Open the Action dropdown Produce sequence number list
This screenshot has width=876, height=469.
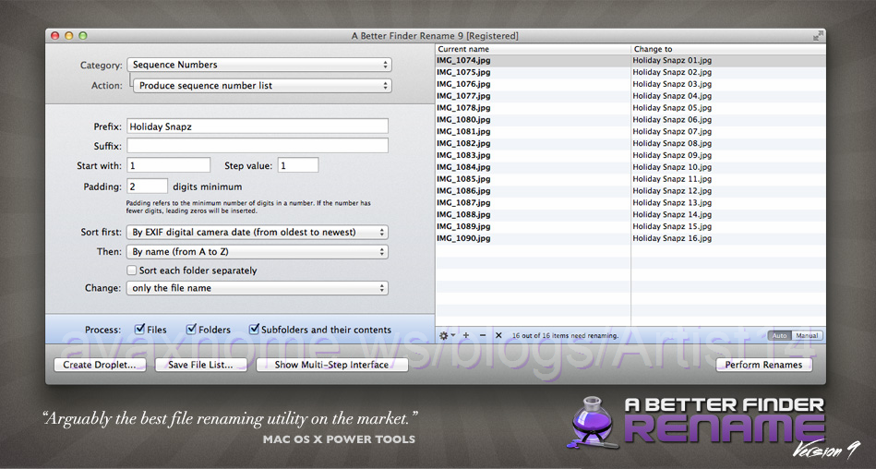point(262,86)
